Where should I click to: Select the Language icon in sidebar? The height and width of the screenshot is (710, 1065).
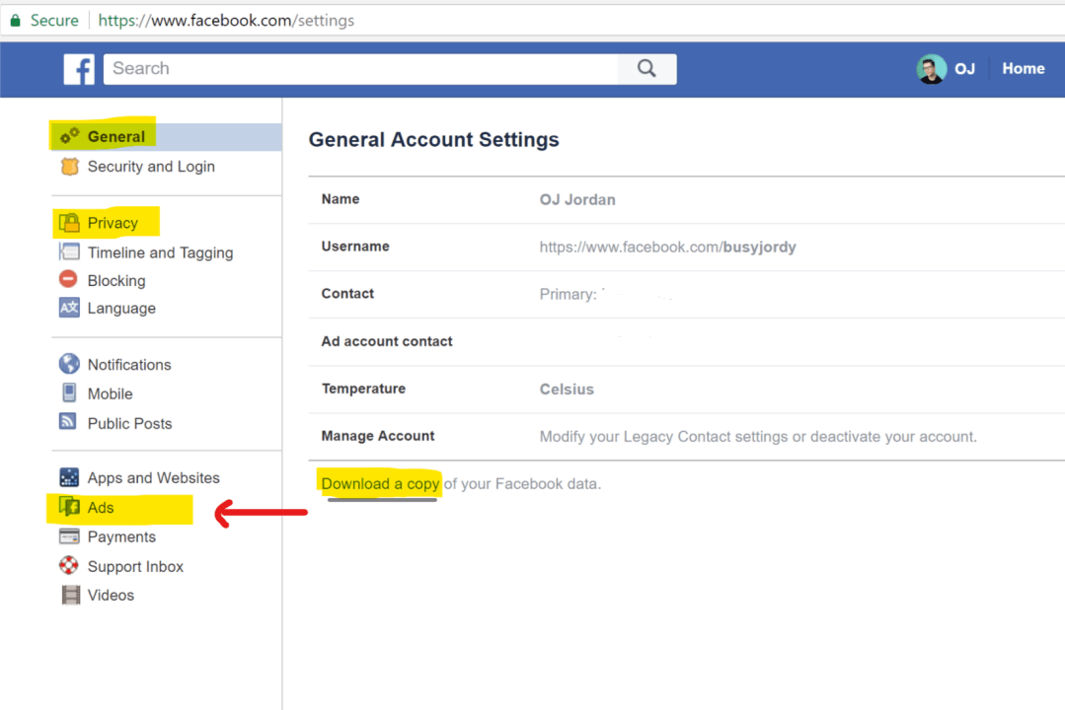[x=69, y=308]
